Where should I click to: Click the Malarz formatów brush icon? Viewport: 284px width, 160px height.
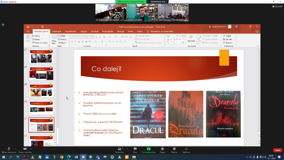point(33,43)
